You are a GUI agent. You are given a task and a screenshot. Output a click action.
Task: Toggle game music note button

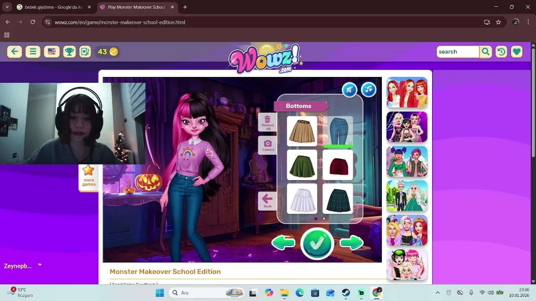point(368,89)
